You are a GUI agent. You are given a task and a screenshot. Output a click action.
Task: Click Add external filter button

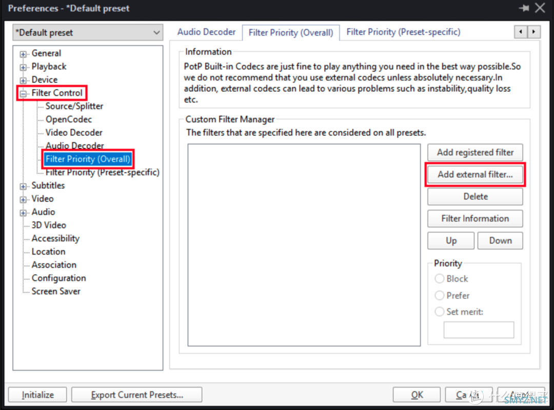[475, 174]
